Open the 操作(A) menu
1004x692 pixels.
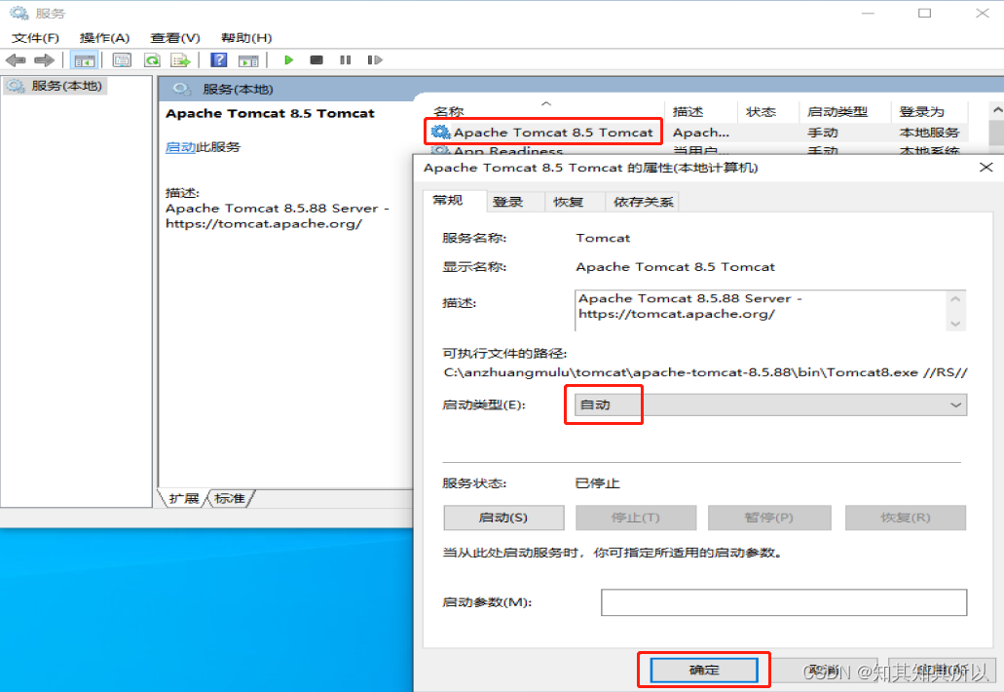pos(104,38)
